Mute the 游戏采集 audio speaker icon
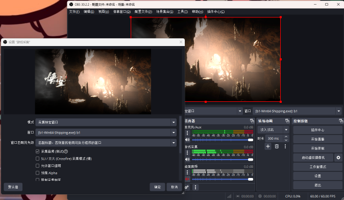This screenshot has width=344, height=200. 187,160
